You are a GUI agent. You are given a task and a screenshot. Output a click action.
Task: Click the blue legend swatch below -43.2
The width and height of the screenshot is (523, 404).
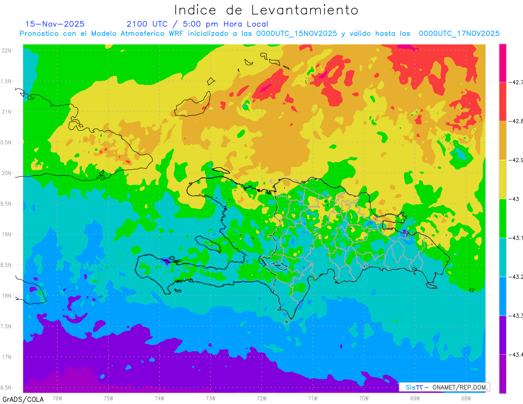coord(503,296)
